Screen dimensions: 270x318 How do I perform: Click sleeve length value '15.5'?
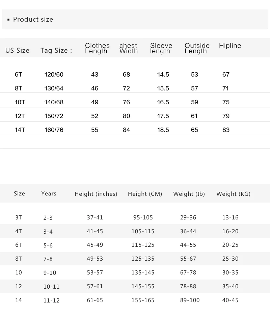tap(163, 88)
